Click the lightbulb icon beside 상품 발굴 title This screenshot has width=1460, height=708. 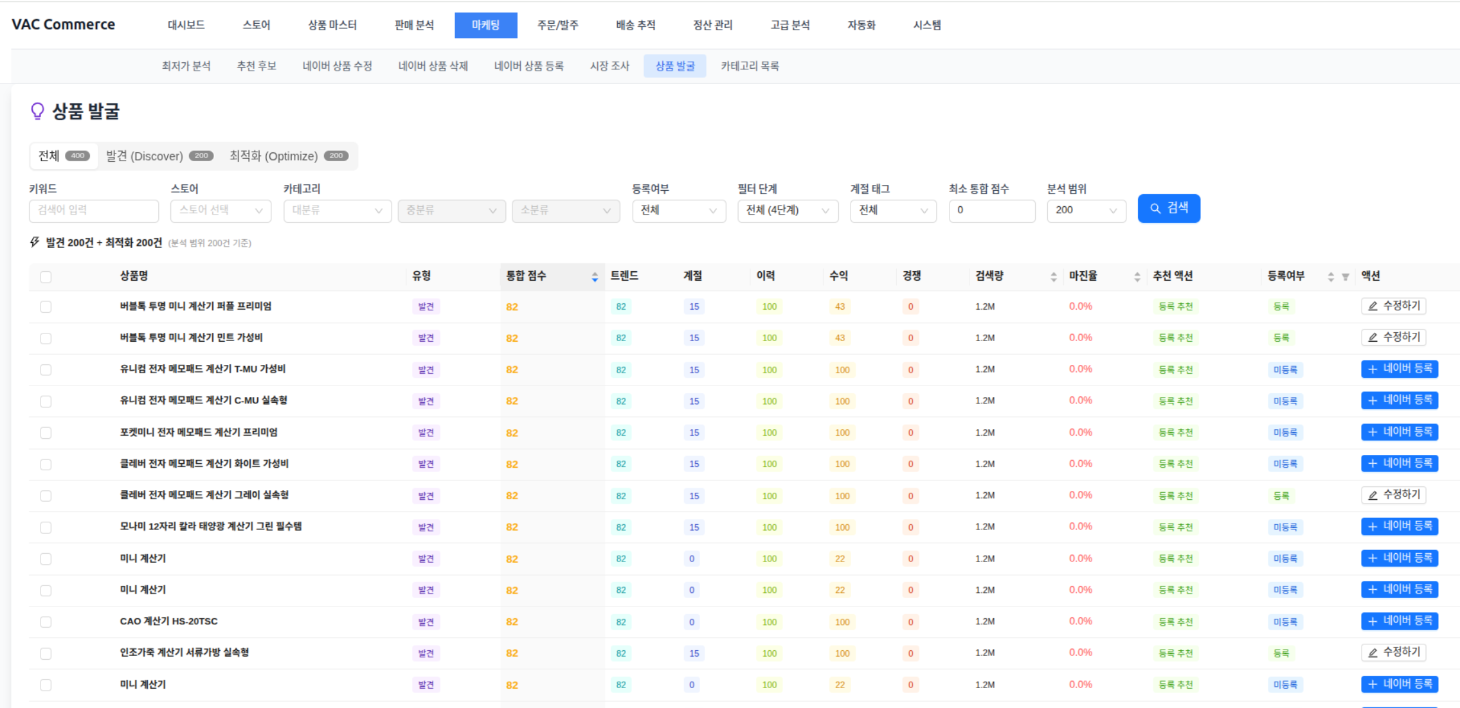coord(37,111)
